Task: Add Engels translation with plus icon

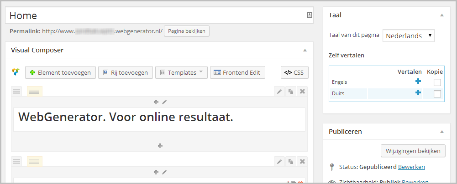Action: tap(418, 82)
